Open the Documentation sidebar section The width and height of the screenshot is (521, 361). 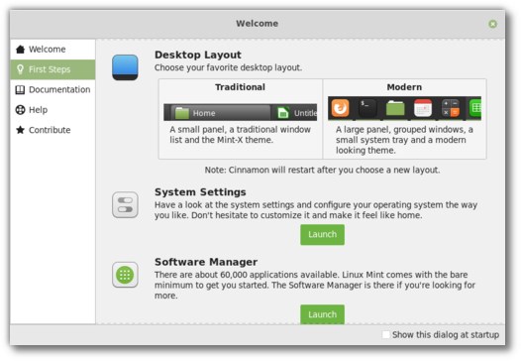52,89
